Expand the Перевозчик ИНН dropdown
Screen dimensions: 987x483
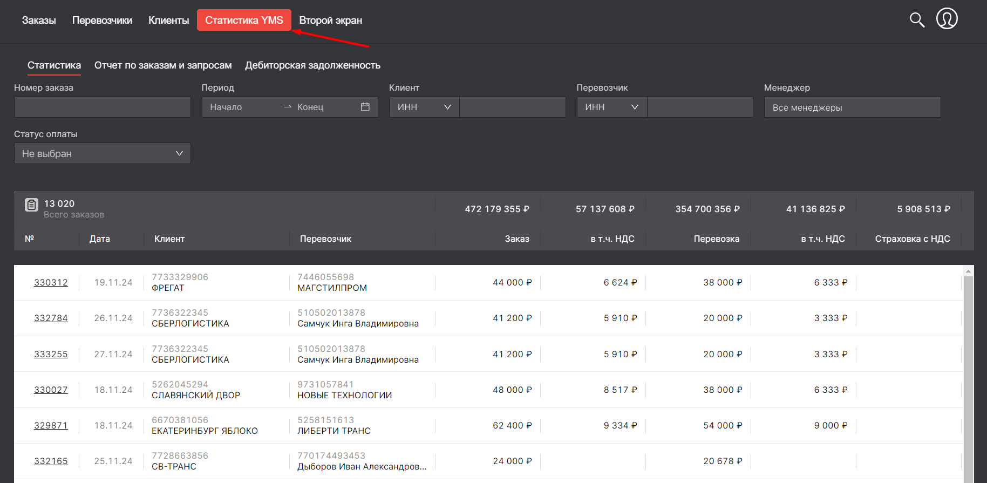tap(612, 107)
